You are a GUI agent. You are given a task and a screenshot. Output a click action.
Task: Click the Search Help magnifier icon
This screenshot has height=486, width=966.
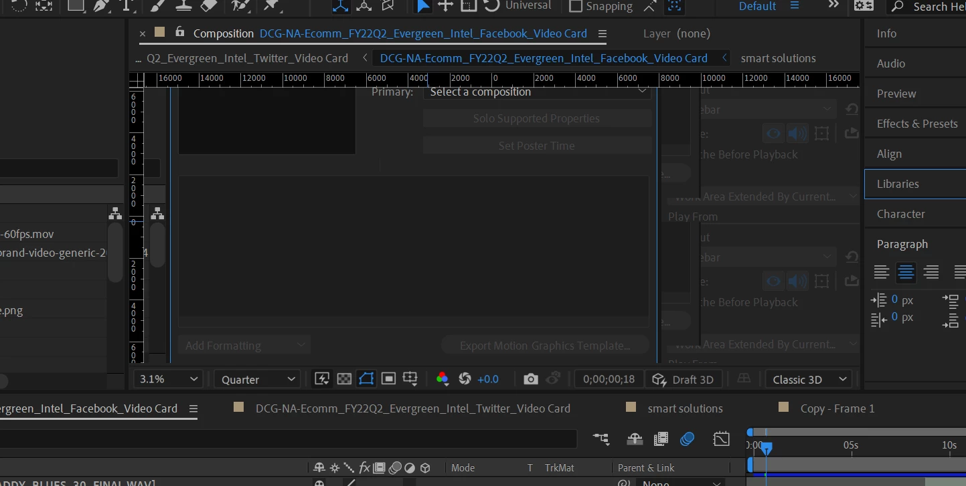(897, 7)
